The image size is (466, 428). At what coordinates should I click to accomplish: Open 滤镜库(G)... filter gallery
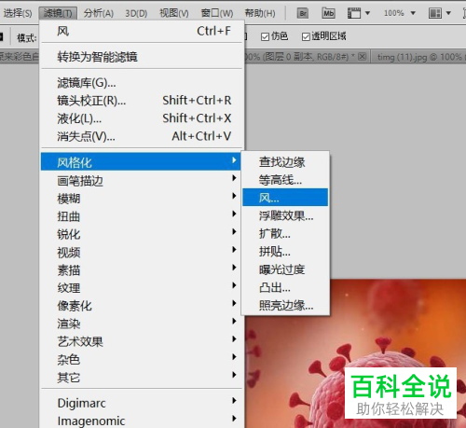point(142,83)
